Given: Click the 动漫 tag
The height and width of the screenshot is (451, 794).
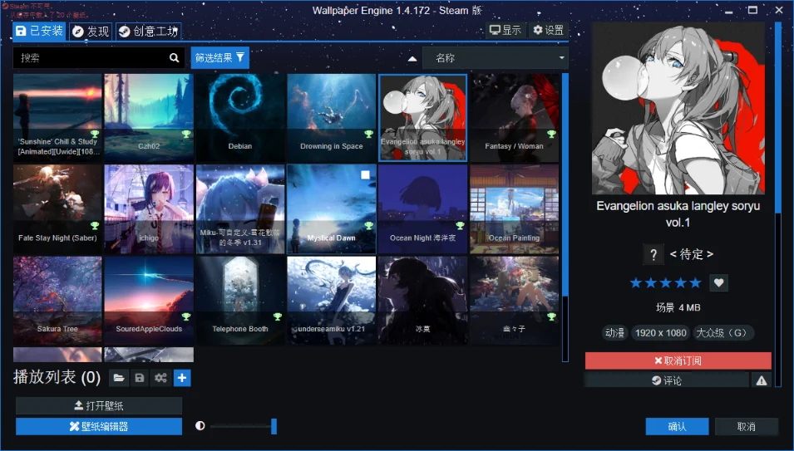Looking at the screenshot, I should 614,333.
